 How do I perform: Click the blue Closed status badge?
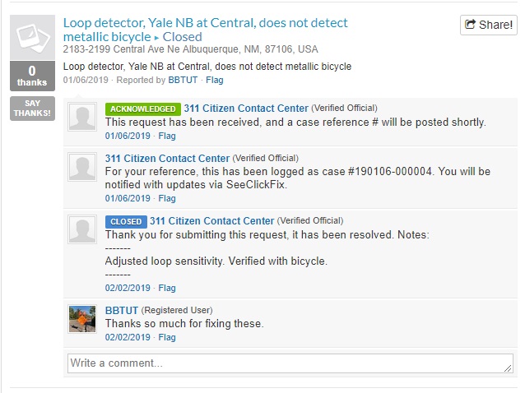click(126, 221)
